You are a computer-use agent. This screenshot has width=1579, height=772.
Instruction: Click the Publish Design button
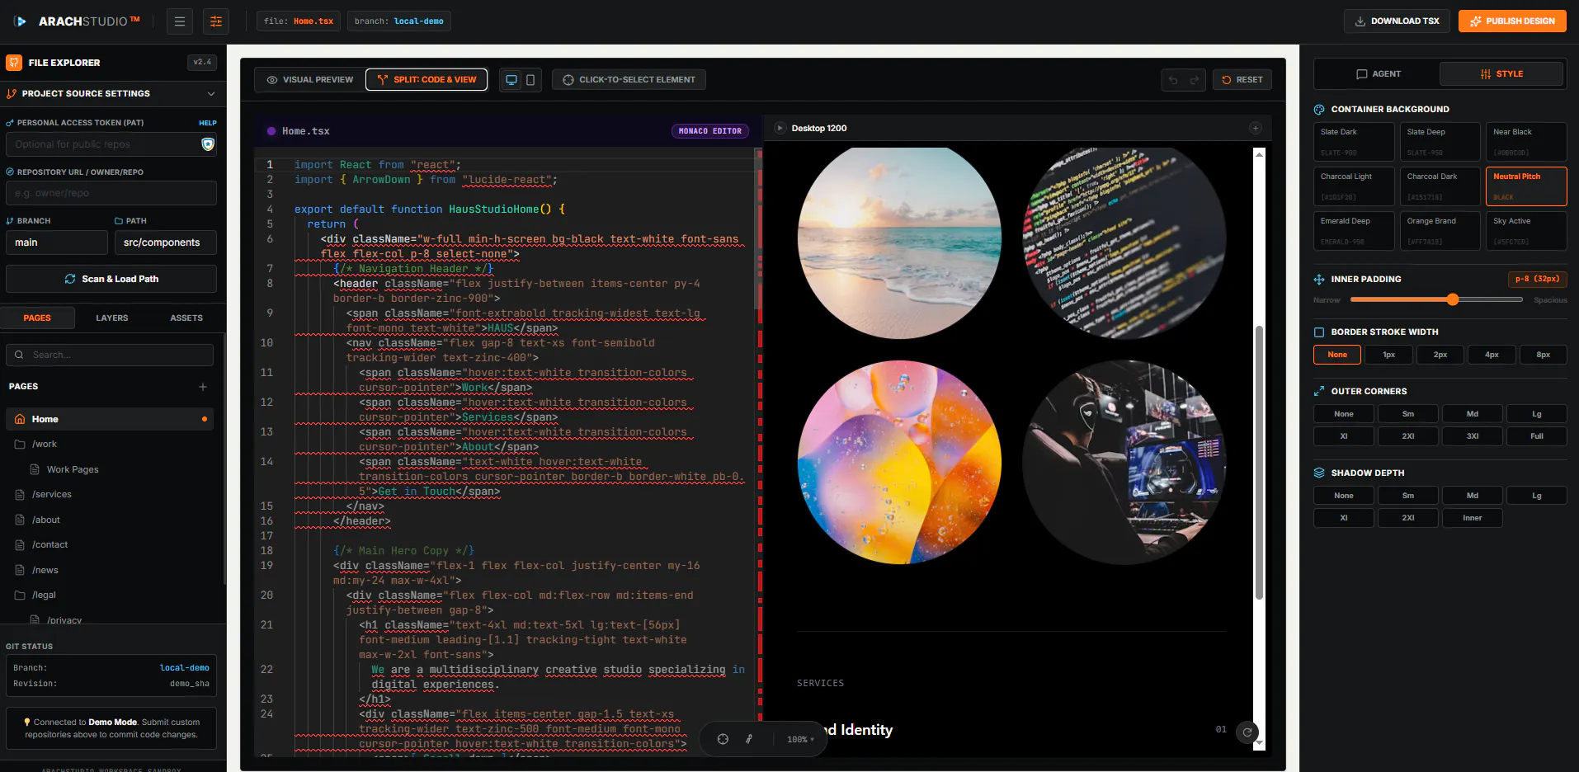pyautogui.click(x=1512, y=21)
